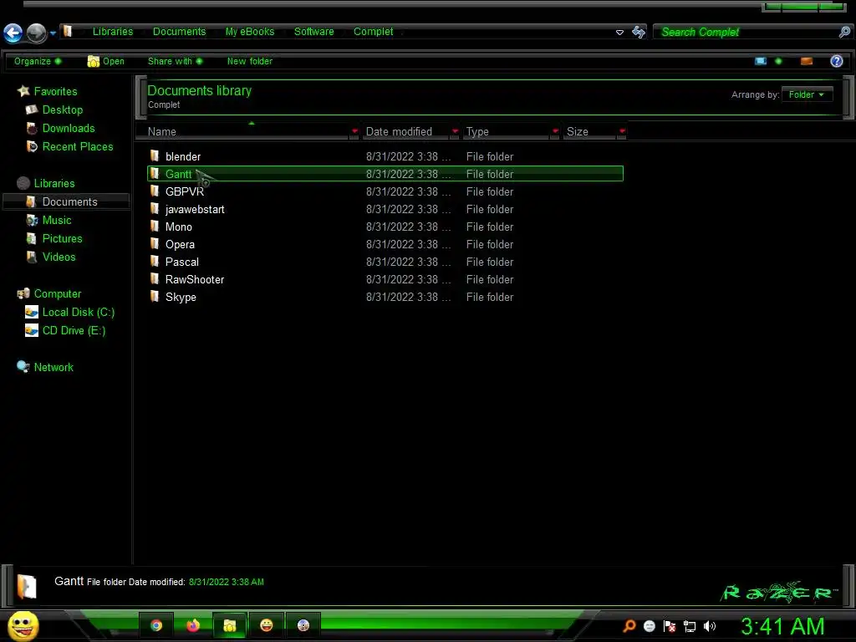Click the network tray icon
This screenshot has width=856, height=642.
[690, 627]
